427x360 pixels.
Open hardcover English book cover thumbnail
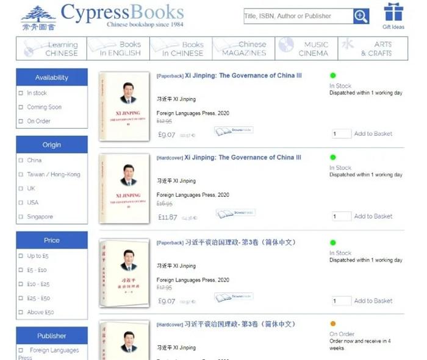pyautogui.click(x=124, y=189)
